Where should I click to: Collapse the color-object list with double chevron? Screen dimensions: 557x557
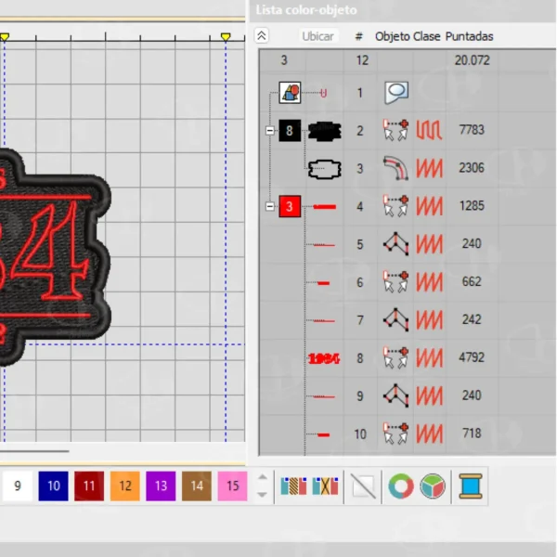[262, 35]
